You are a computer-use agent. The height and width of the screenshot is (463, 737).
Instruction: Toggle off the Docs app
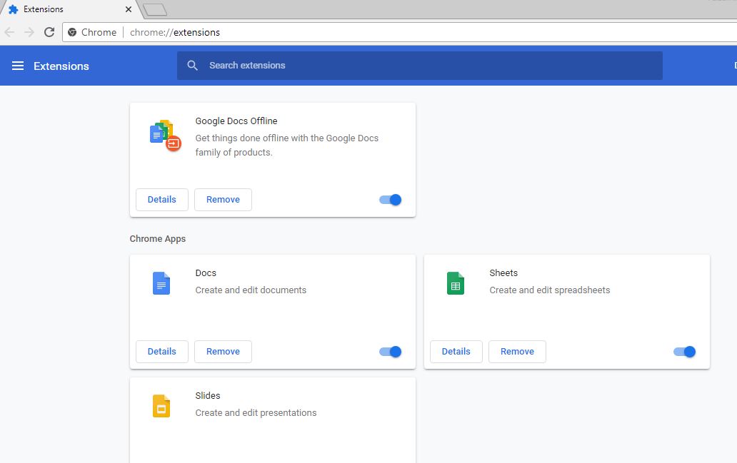point(390,352)
